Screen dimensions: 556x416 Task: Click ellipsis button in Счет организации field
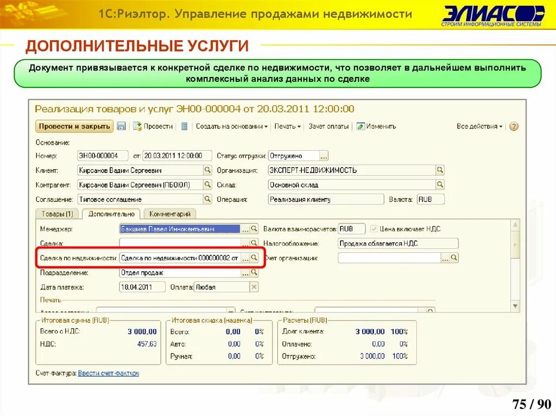pyautogui.click(x=445, y=258)
